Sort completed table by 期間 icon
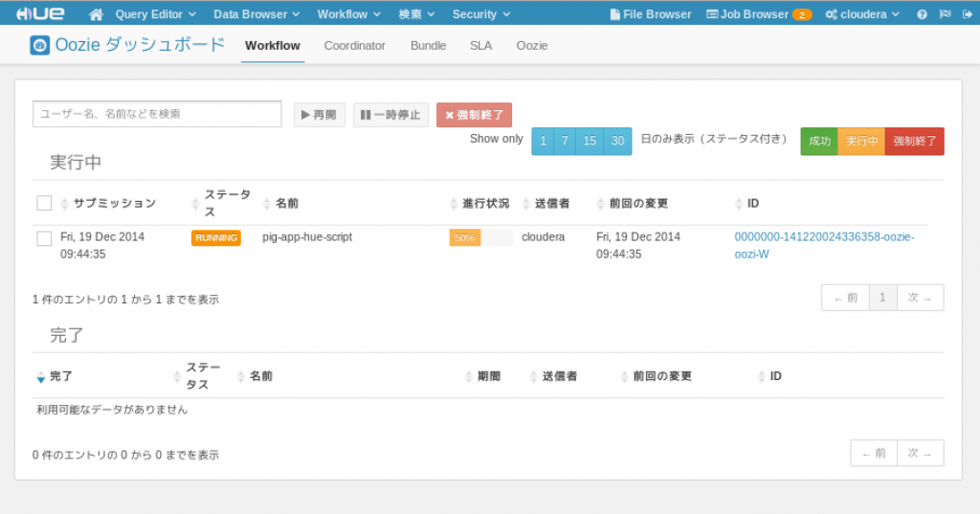Viewport: 980px width, 514px height. (469, 376)
